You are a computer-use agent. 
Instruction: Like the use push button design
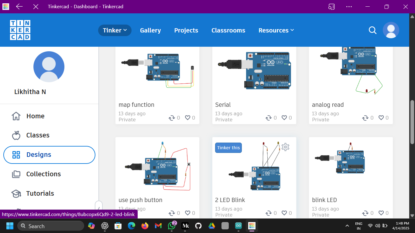(x=187, y=213)
